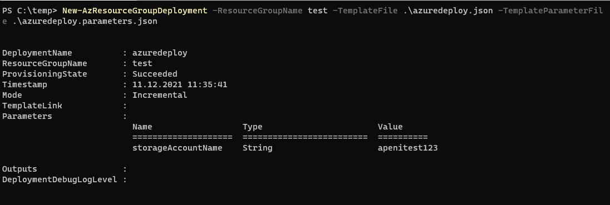Click the Parameters label

(27, 116)
